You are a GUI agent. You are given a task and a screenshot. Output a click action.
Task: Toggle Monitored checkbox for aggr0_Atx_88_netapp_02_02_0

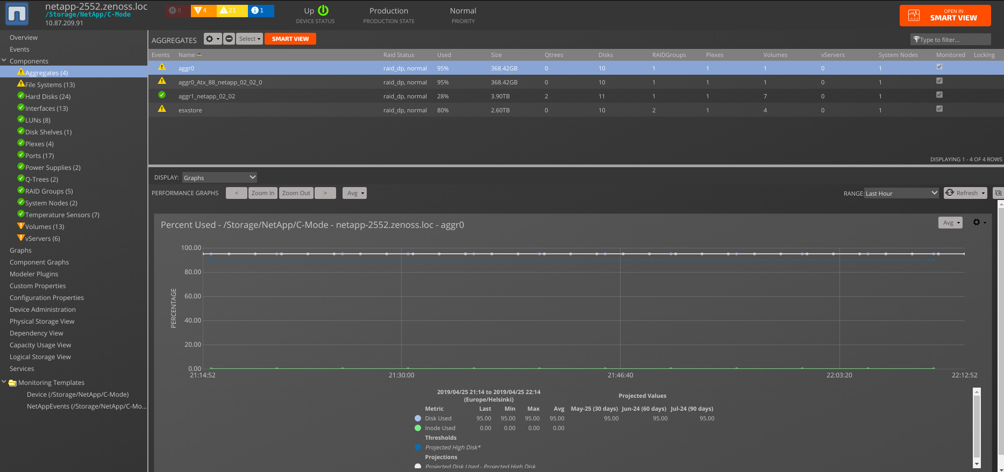point(939,81)
